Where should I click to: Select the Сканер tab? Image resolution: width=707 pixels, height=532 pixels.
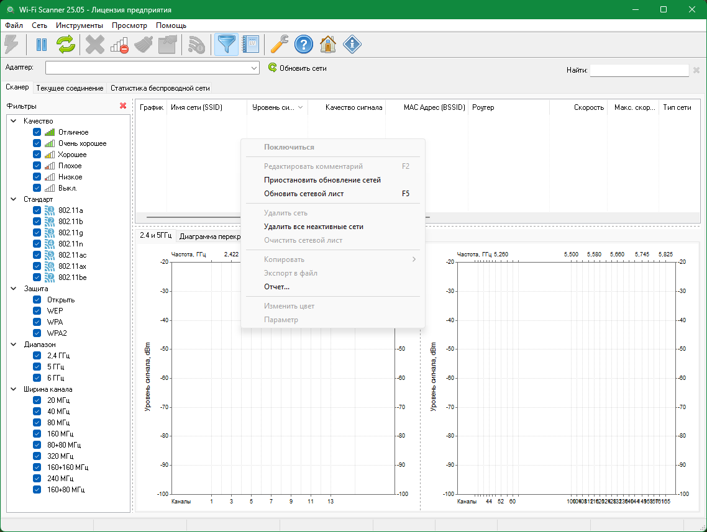[17, 88]
